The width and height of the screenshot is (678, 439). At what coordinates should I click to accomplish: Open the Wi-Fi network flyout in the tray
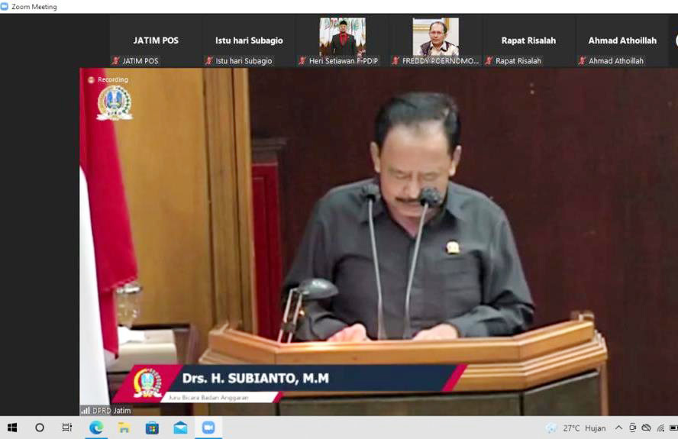tap(660, 428)
